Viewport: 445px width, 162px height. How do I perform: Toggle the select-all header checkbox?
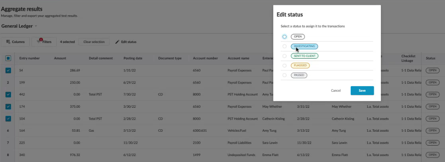click(x=8, y=58)
